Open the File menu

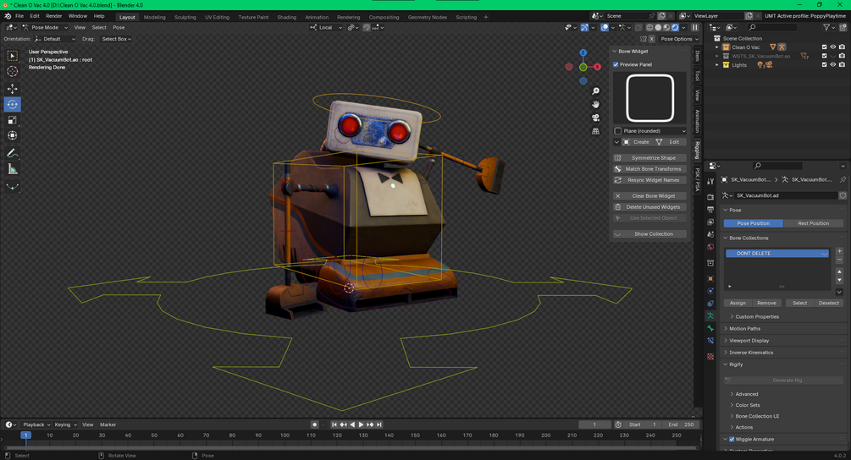click(x=19, y=16)
